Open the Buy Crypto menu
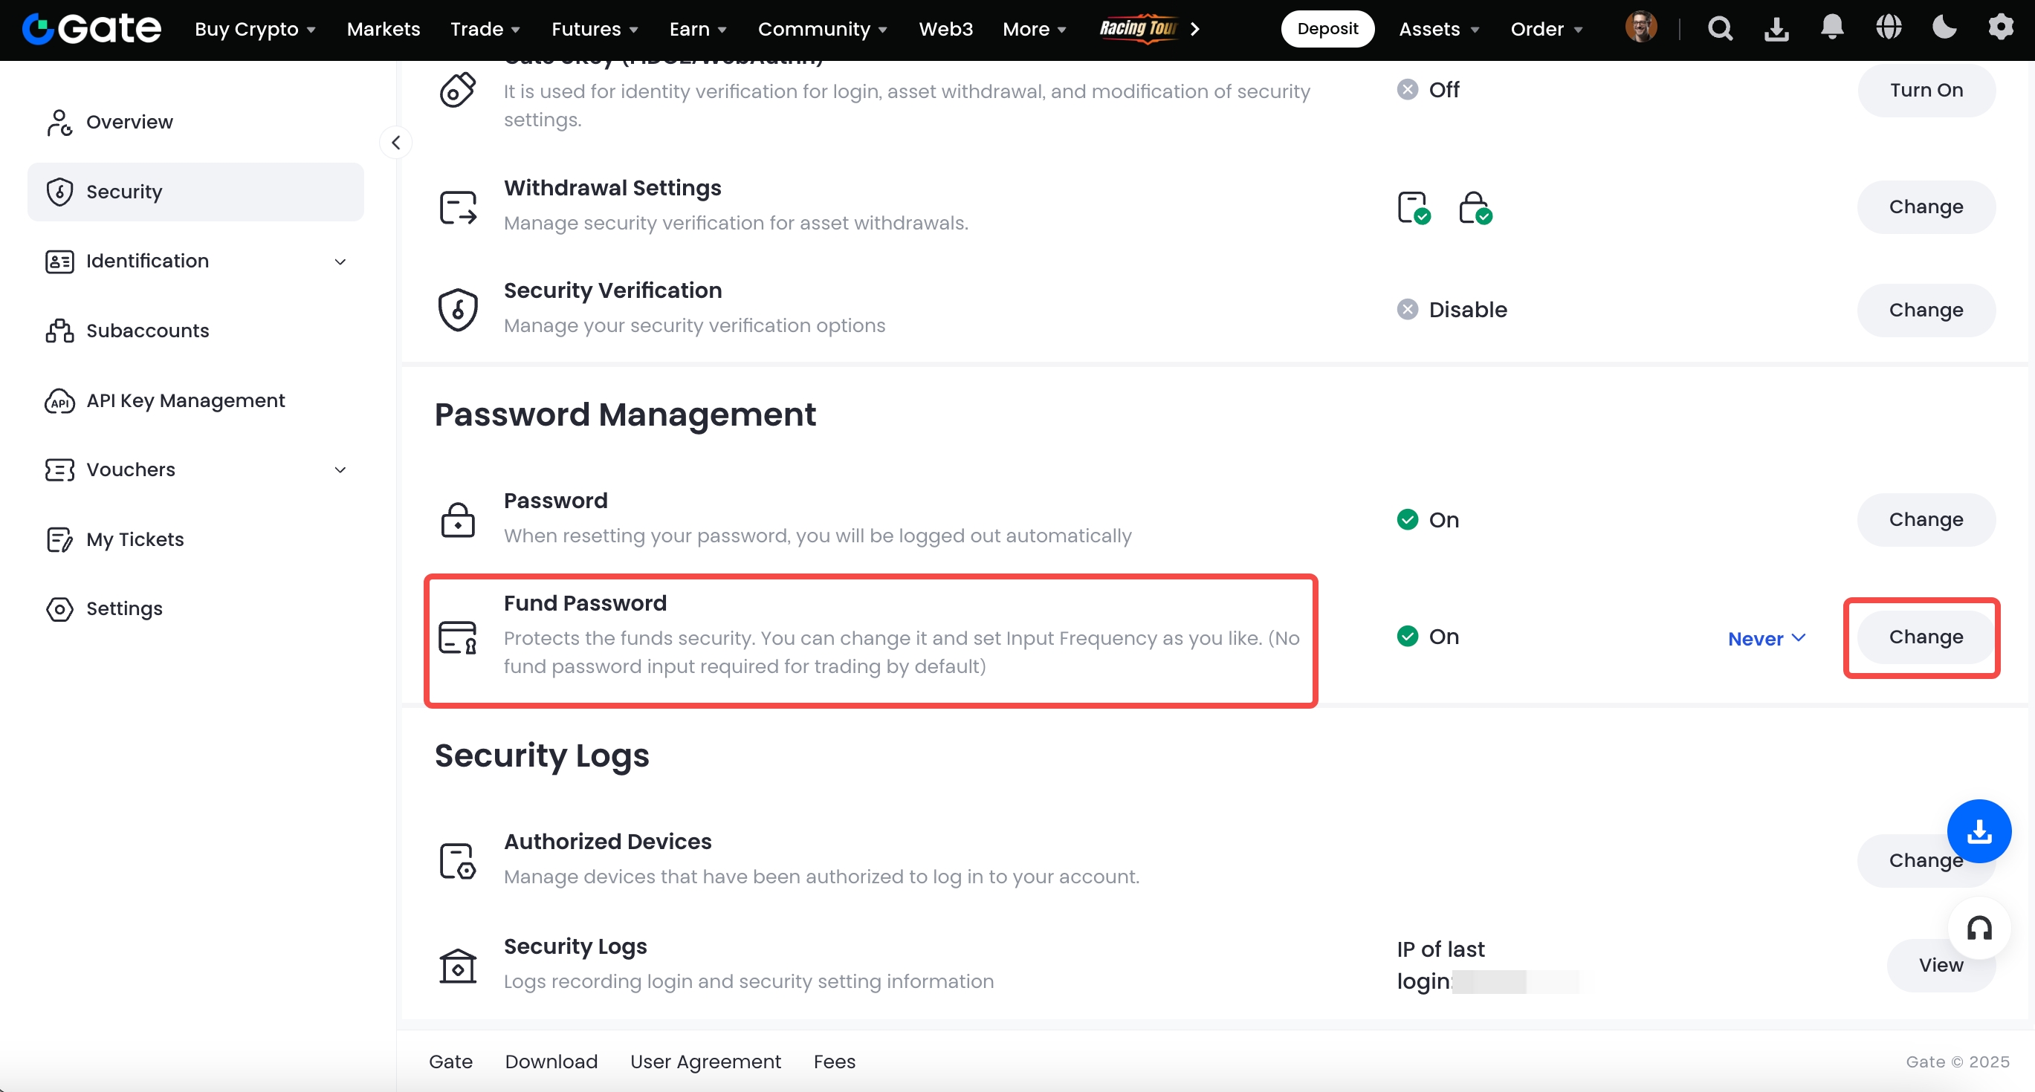This screenshot has height=1092, width=2035. point(254,29)
